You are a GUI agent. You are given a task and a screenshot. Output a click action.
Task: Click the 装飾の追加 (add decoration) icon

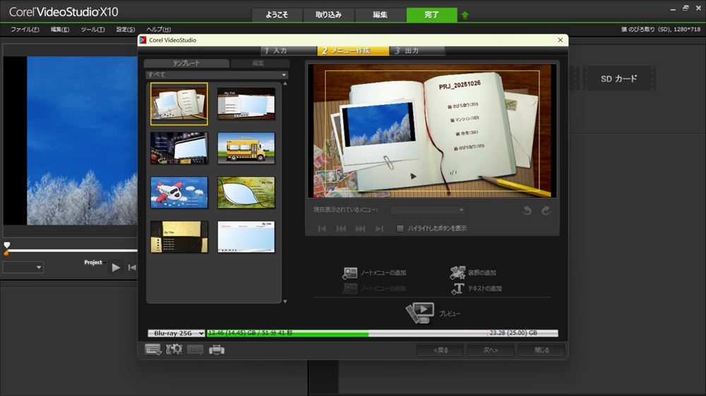tap(457, 273)
